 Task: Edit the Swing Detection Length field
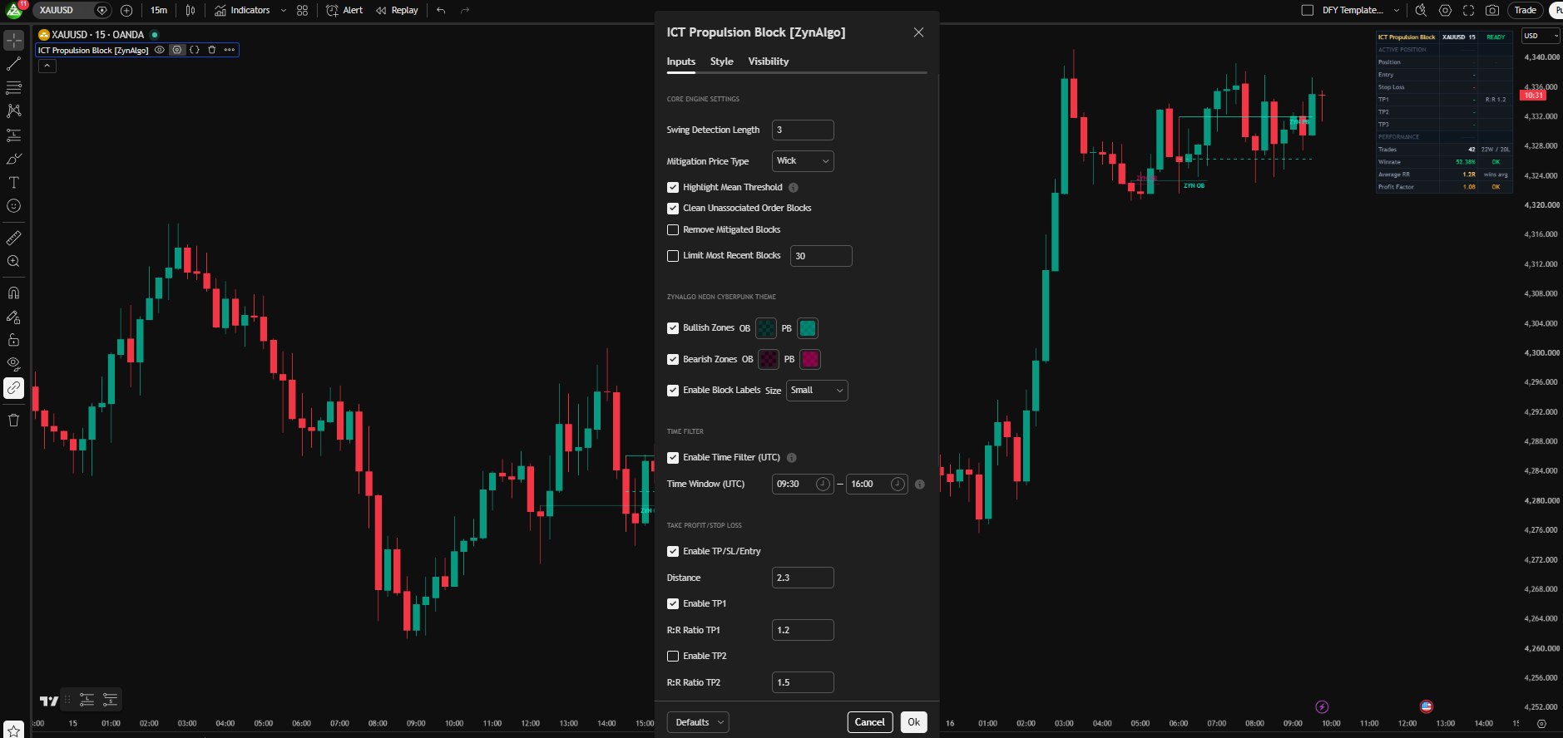[803, 130]
